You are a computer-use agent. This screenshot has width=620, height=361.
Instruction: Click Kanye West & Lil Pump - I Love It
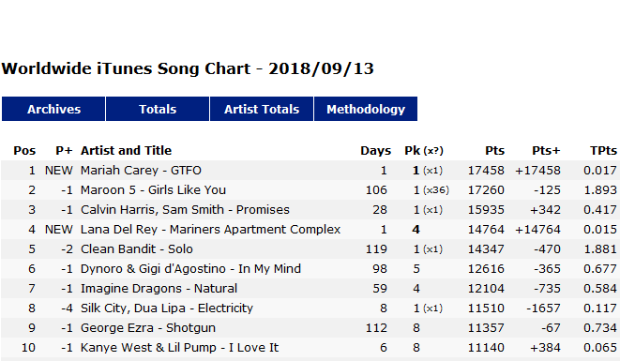coord(179,348)
